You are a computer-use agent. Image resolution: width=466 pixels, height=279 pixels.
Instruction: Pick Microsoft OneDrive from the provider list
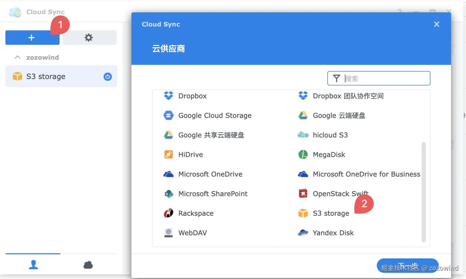(210, 174)
